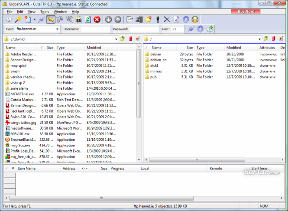Sort remote files by Type column
The image size is (288, 211).
click(210, 48)
